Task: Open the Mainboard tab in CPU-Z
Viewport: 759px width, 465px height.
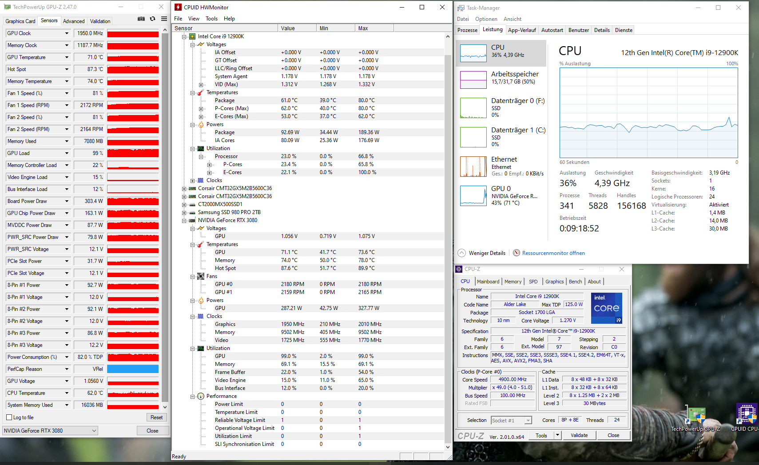Action: click(488, 282)
